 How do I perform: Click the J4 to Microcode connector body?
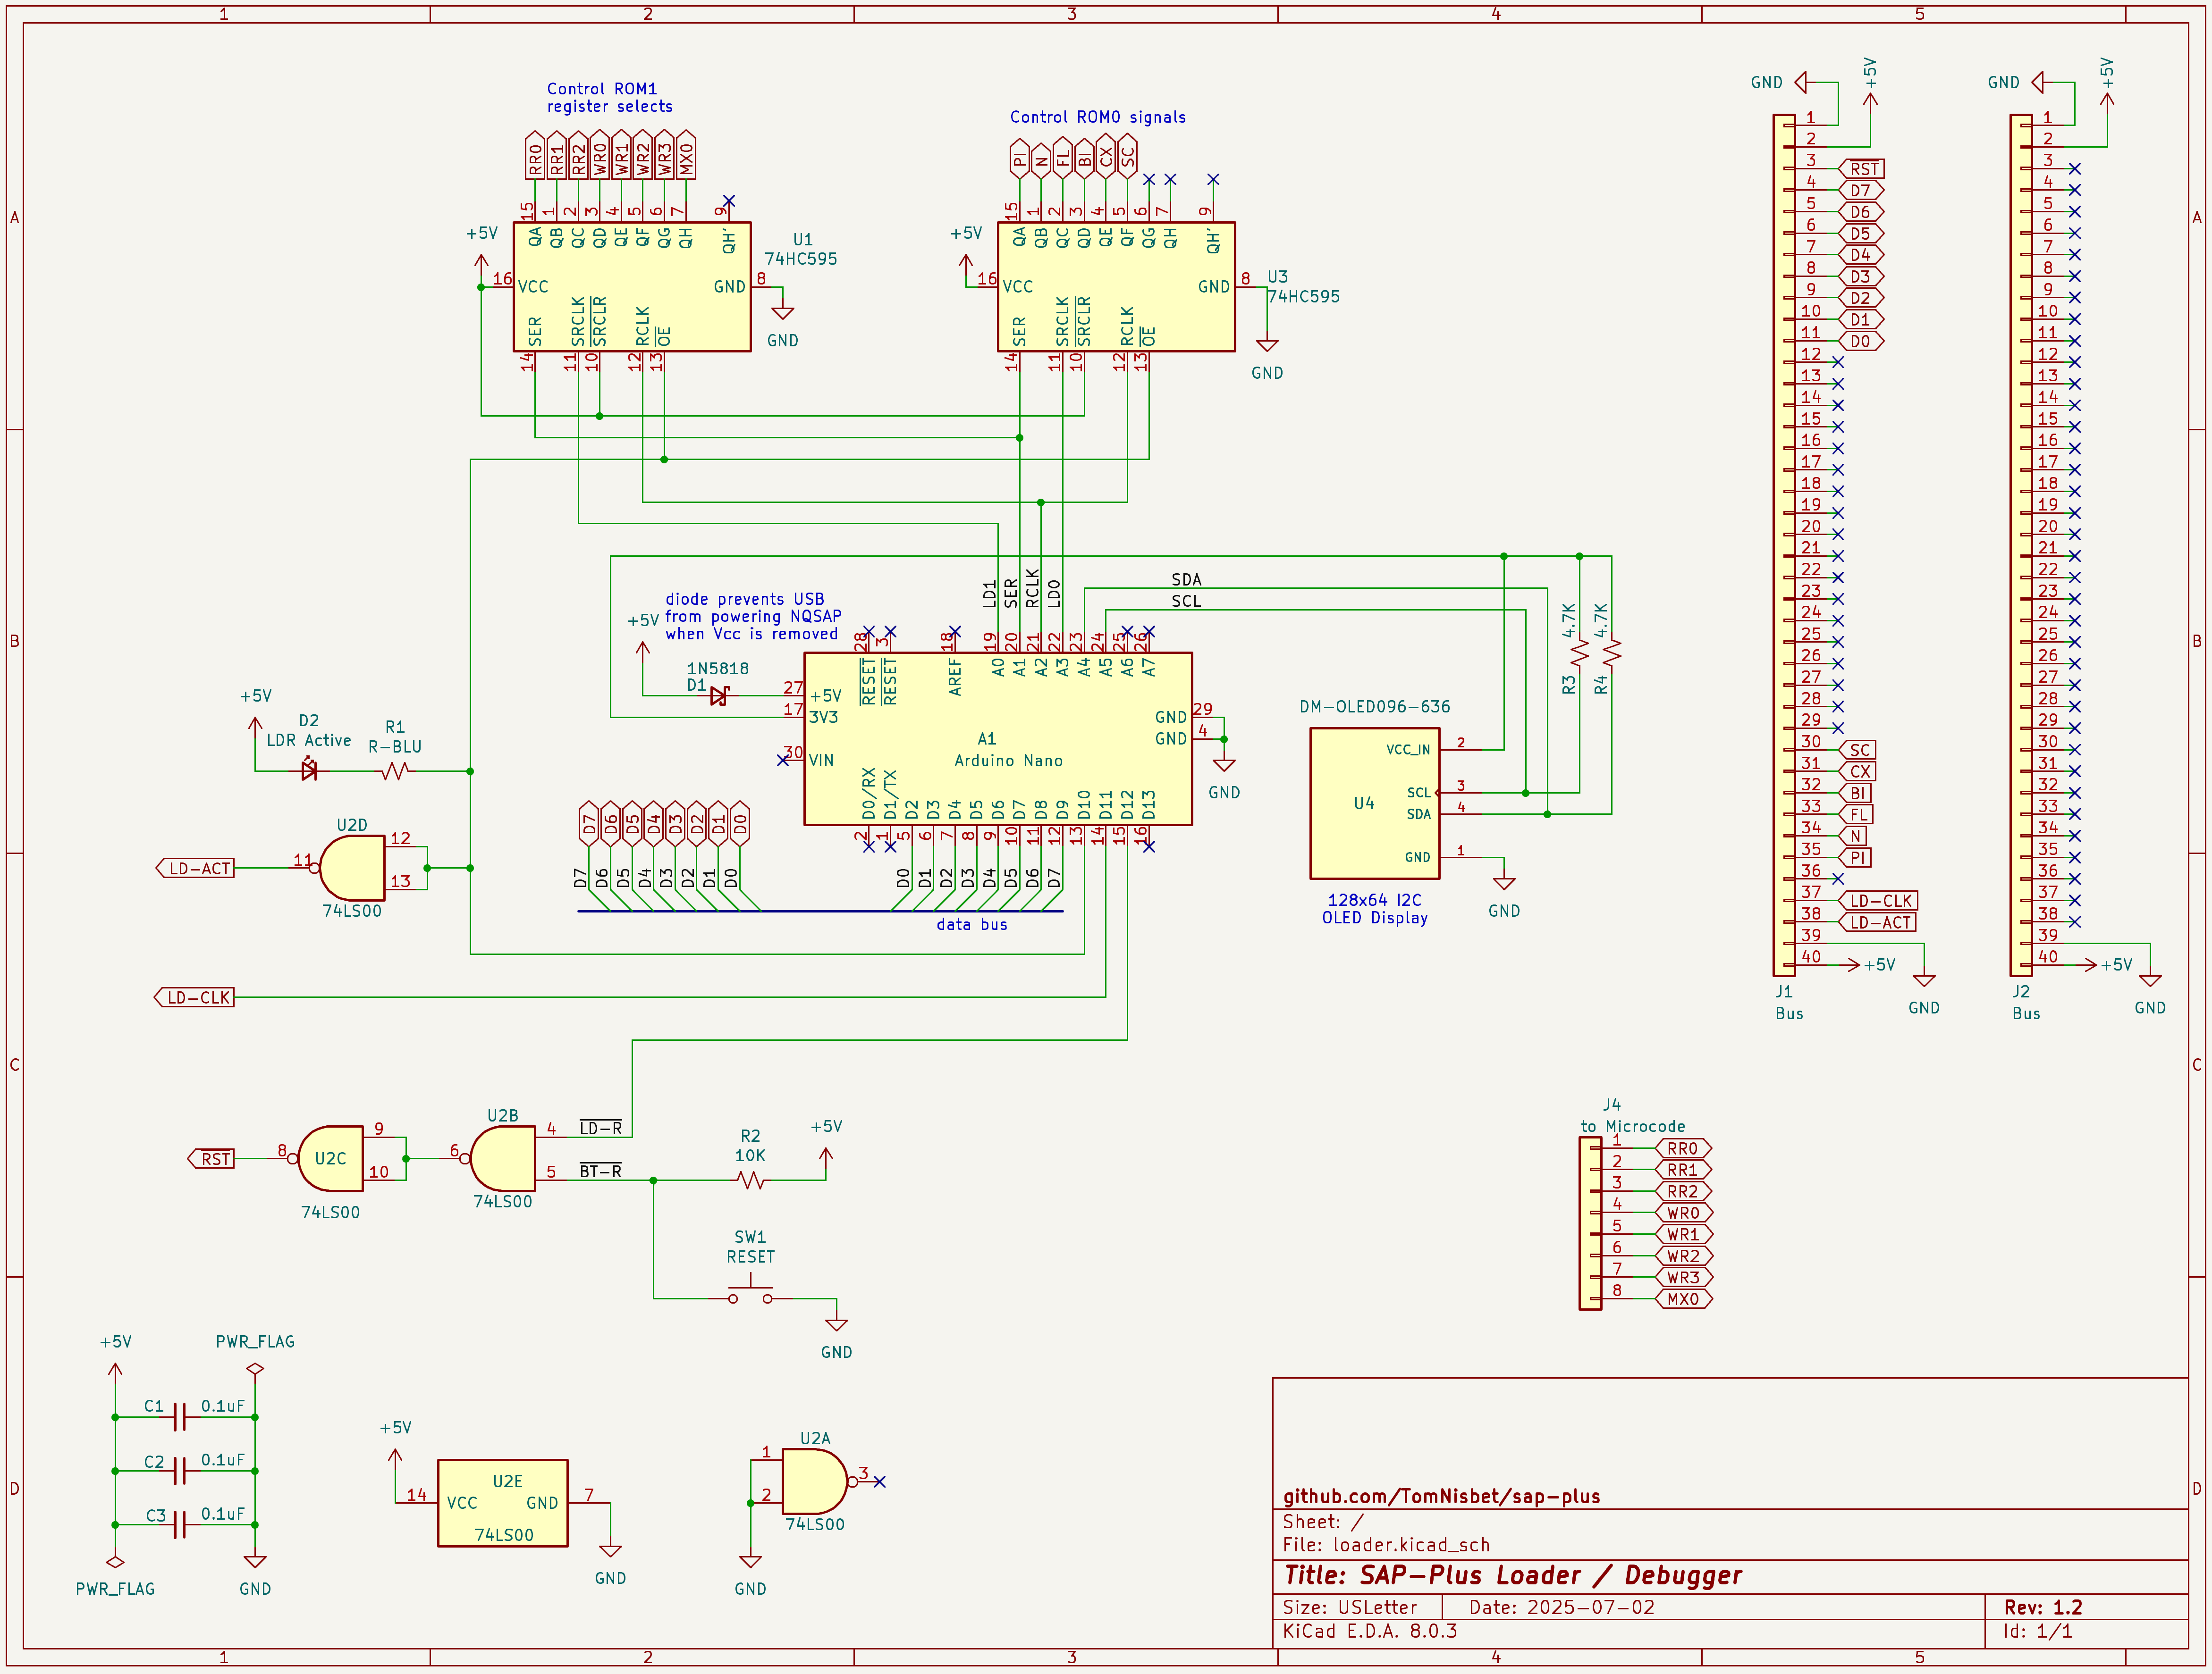tap(1590, 1223)
